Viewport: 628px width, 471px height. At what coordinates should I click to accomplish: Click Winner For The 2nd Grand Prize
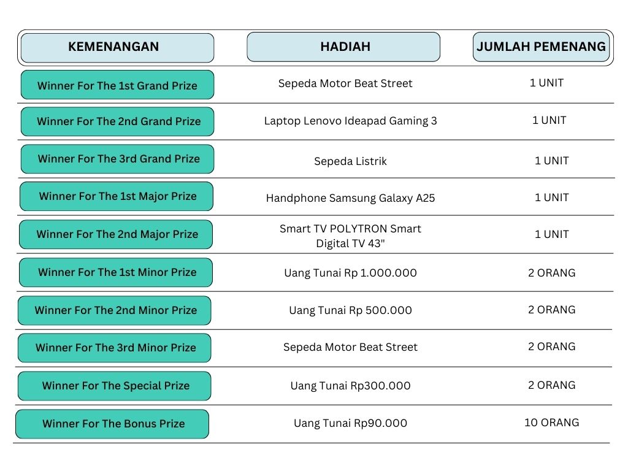click(x=117, y=121)
